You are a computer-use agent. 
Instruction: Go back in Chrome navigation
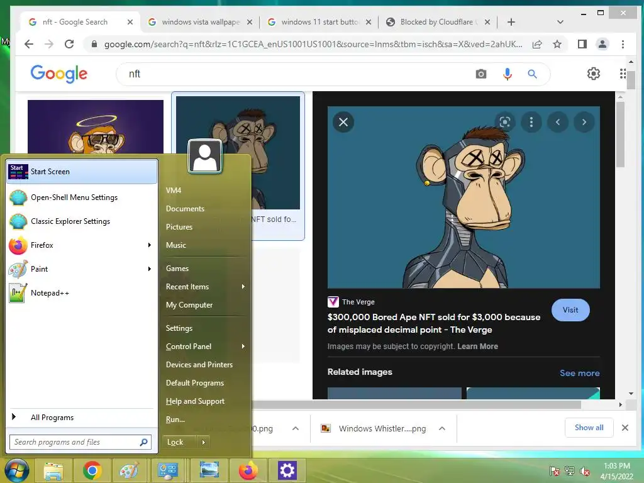click(29, 44)
